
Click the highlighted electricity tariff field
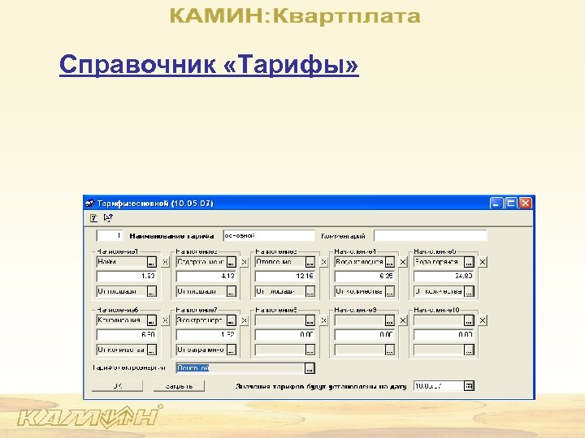click(x=240, y=368)
